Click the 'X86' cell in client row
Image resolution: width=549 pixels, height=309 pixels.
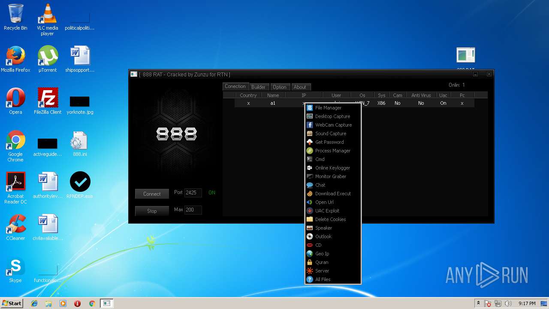[381, 103]
